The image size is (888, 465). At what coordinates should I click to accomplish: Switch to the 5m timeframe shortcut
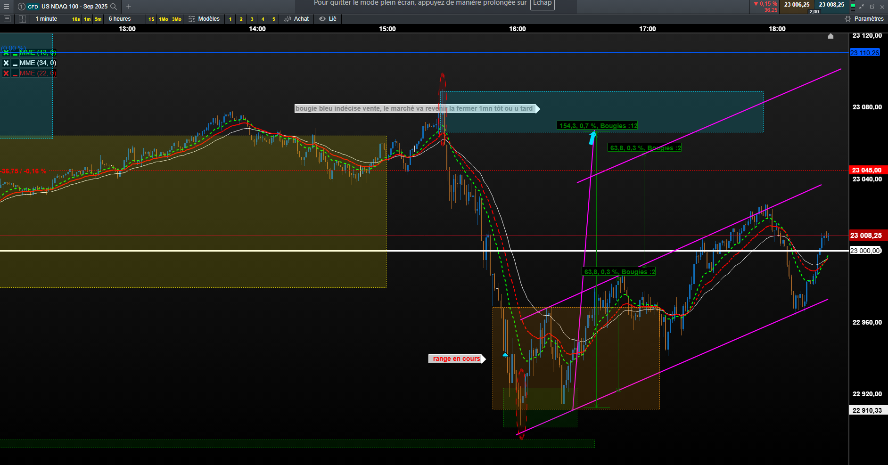point(98,19)
